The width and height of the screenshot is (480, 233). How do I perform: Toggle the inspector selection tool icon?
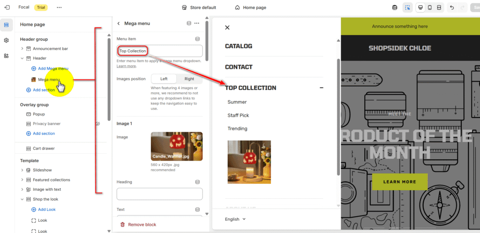[407, 8]
